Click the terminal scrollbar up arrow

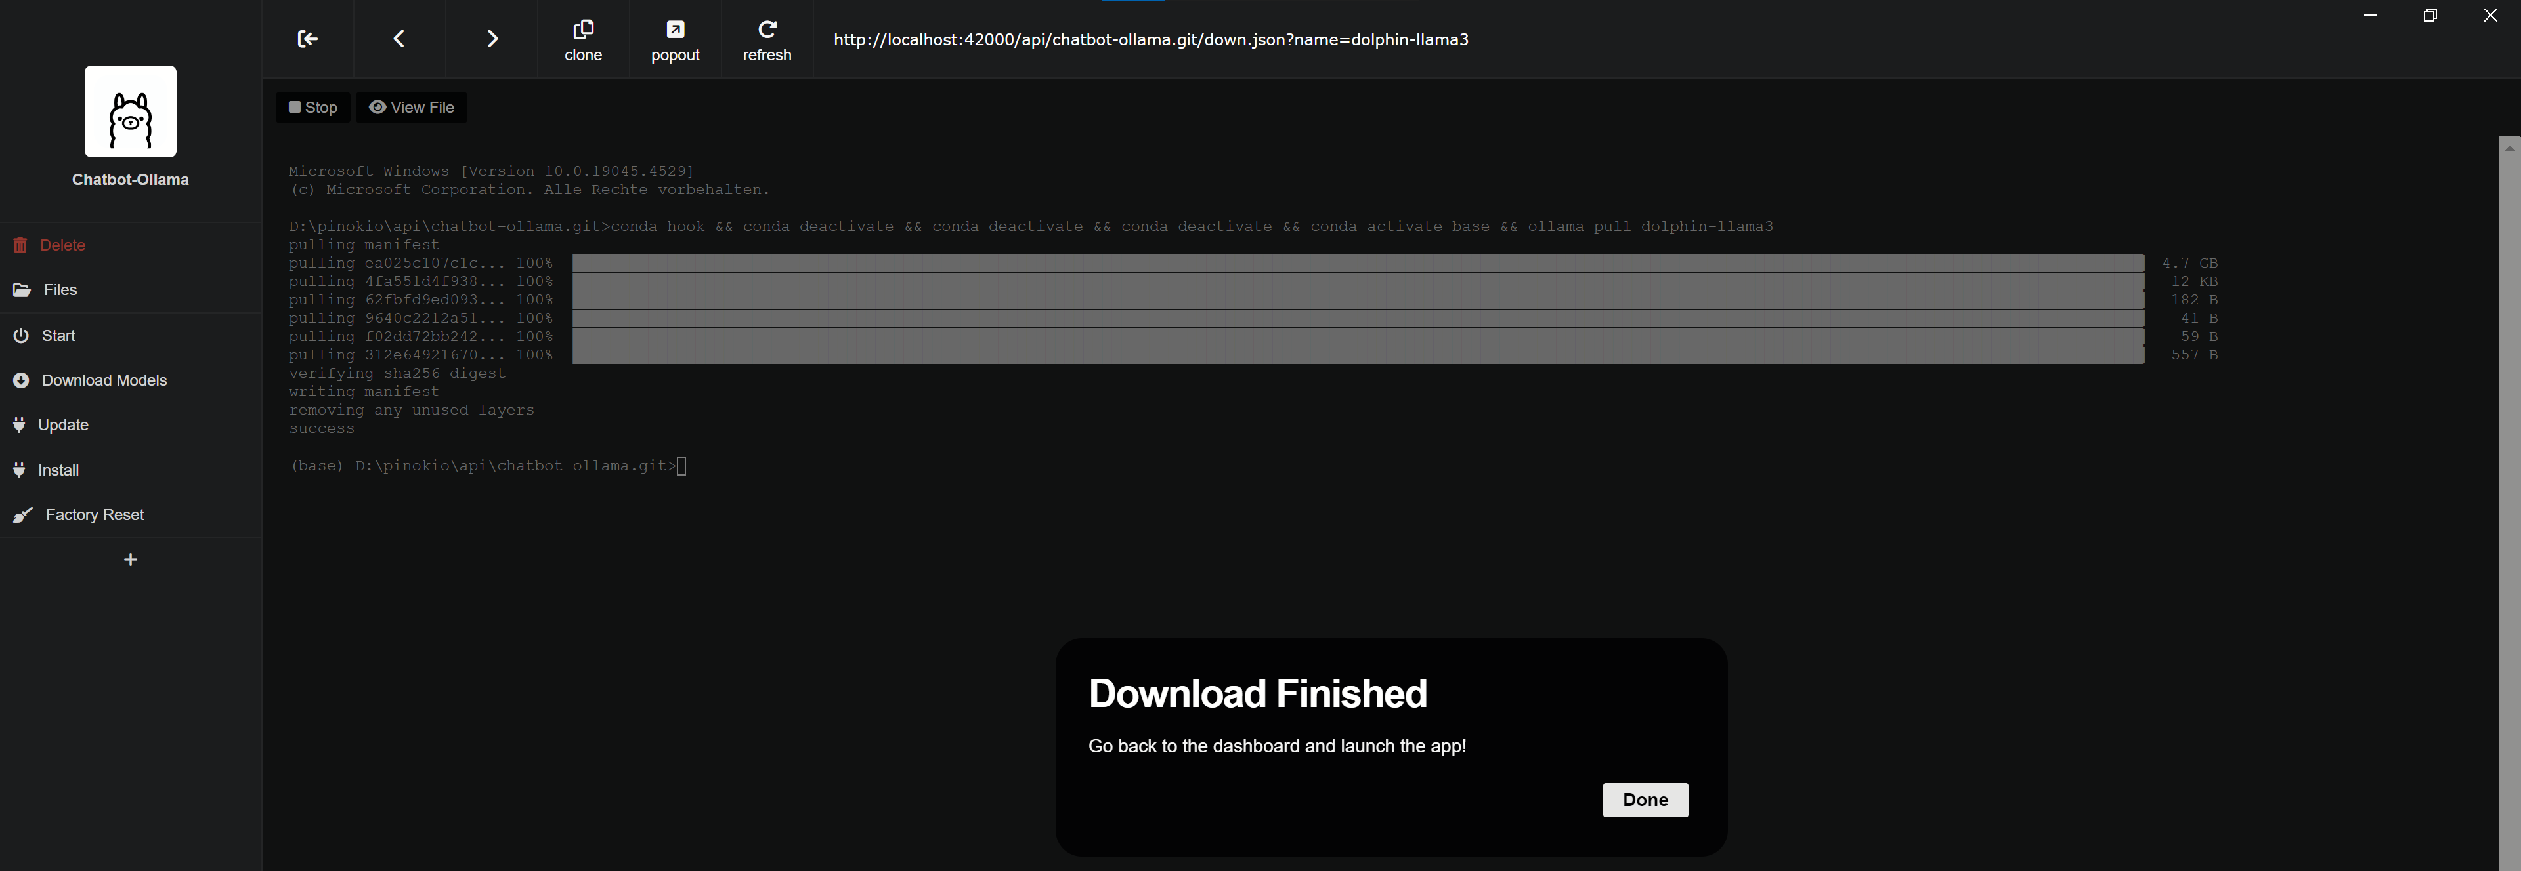click(2509, 148)
